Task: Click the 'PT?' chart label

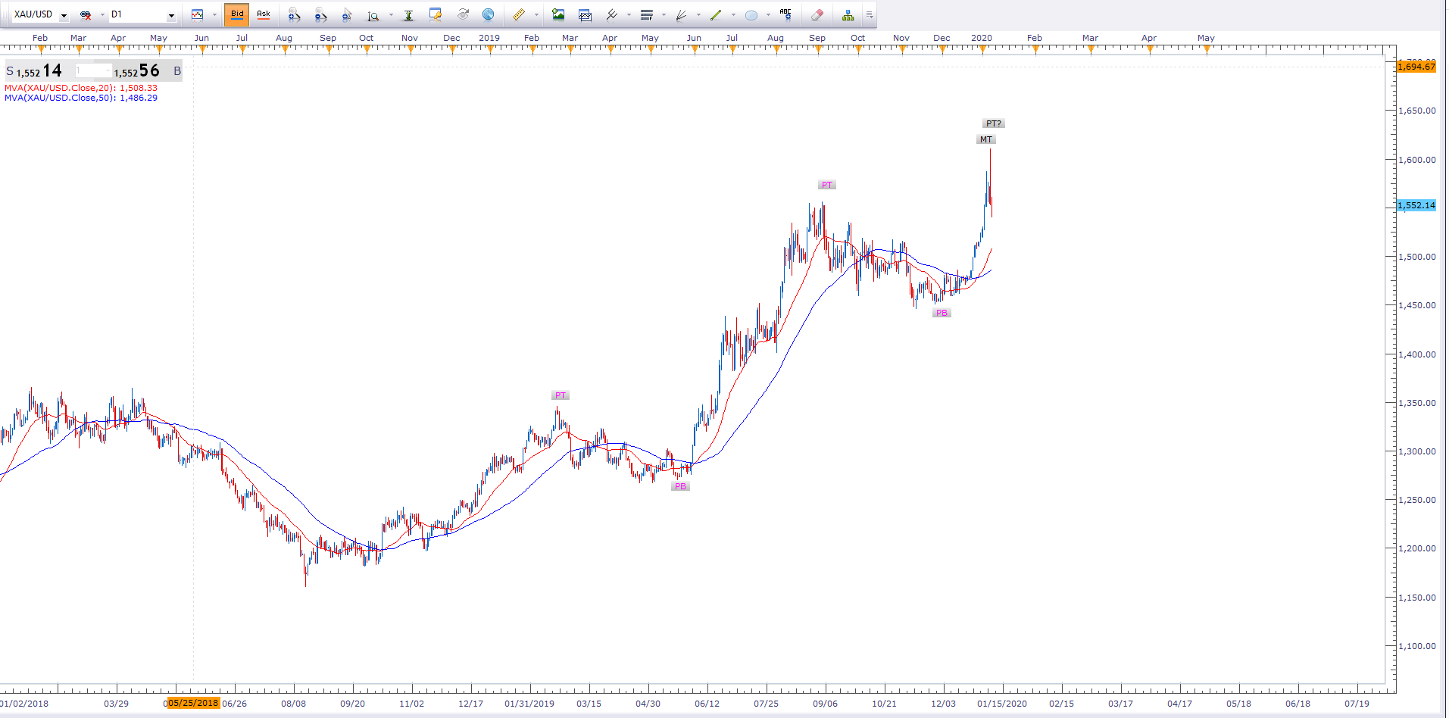Action: click(993, 123)
